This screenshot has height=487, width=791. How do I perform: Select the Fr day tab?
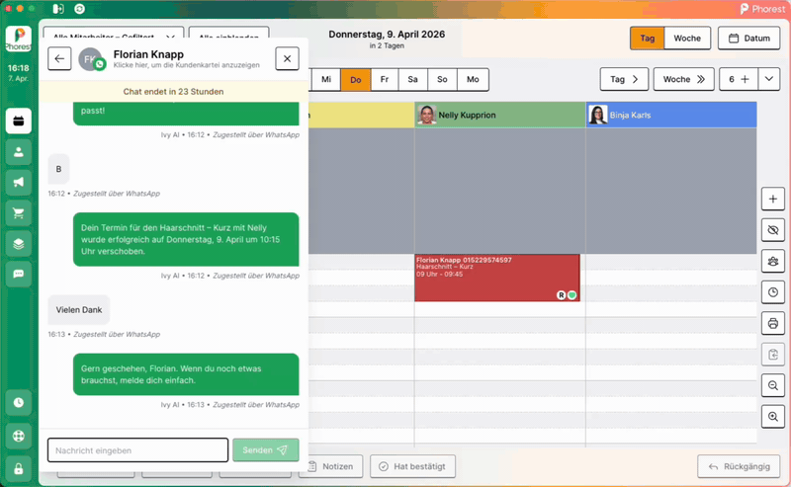(x=384, y=79)
